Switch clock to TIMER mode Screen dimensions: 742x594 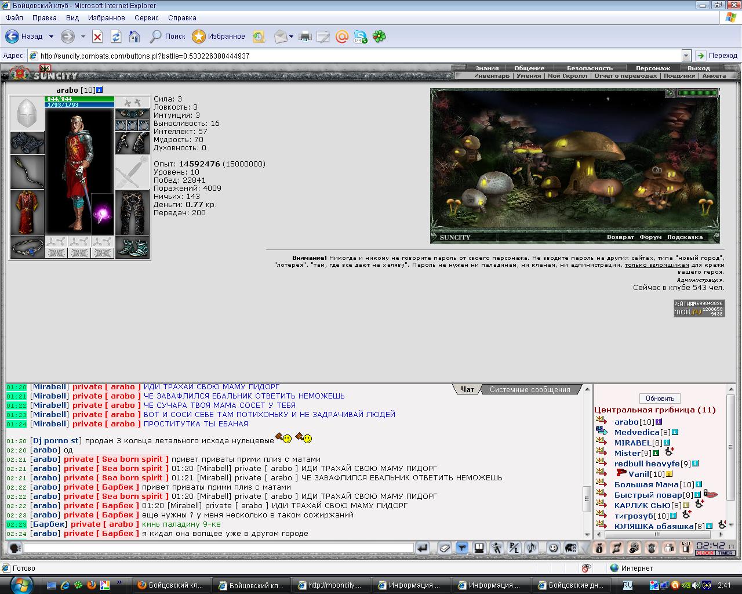[725, 553]
